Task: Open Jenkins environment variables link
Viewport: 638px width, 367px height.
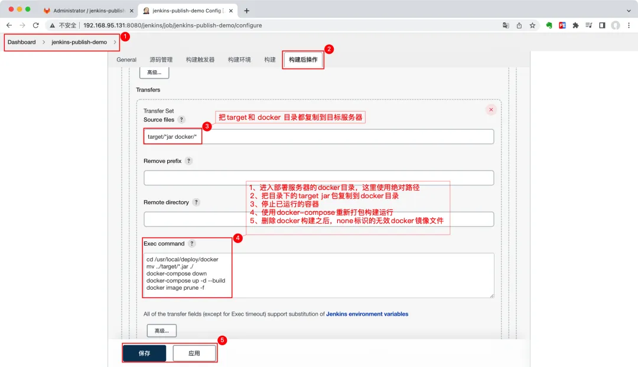Action: point(367,314)
